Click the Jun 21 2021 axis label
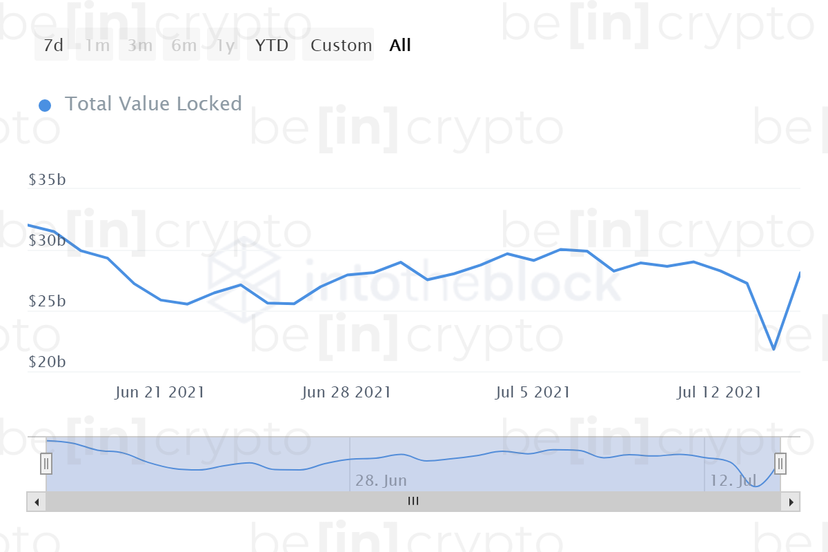 point(159,393)
